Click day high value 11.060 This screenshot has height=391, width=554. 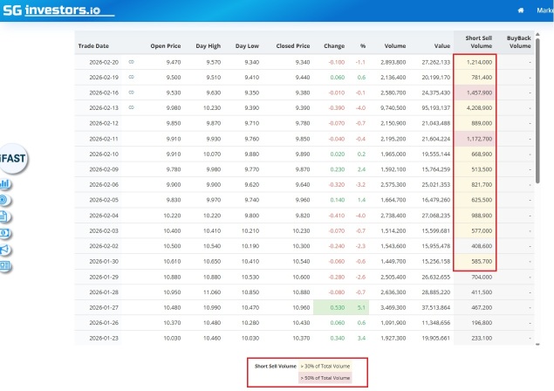coord(212,292)
